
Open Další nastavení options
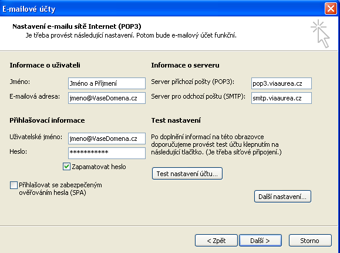(282, 197)
